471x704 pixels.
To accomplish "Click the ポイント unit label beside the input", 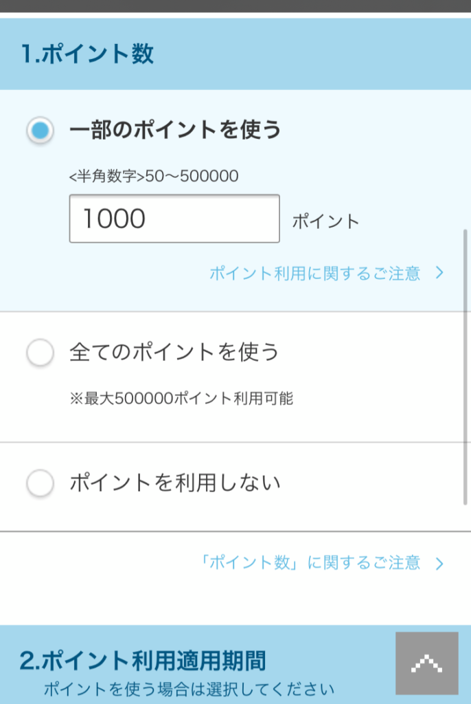I will tap(326, 221).
